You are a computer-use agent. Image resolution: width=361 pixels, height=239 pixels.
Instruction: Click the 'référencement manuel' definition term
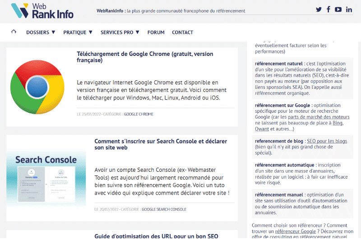coord(279,195)
